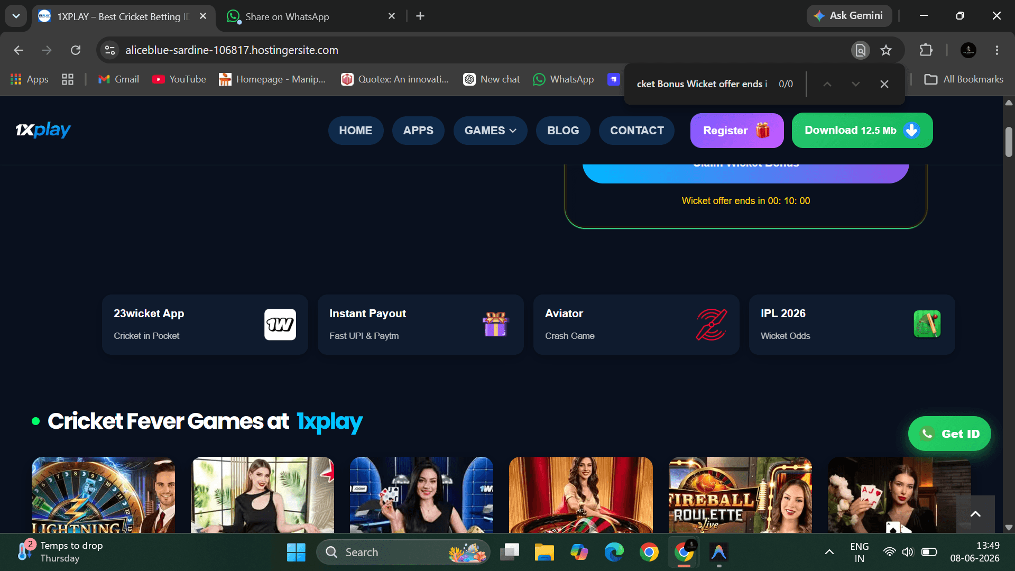
Task: Click the taskbar Search box
Action: coord(403,552)
